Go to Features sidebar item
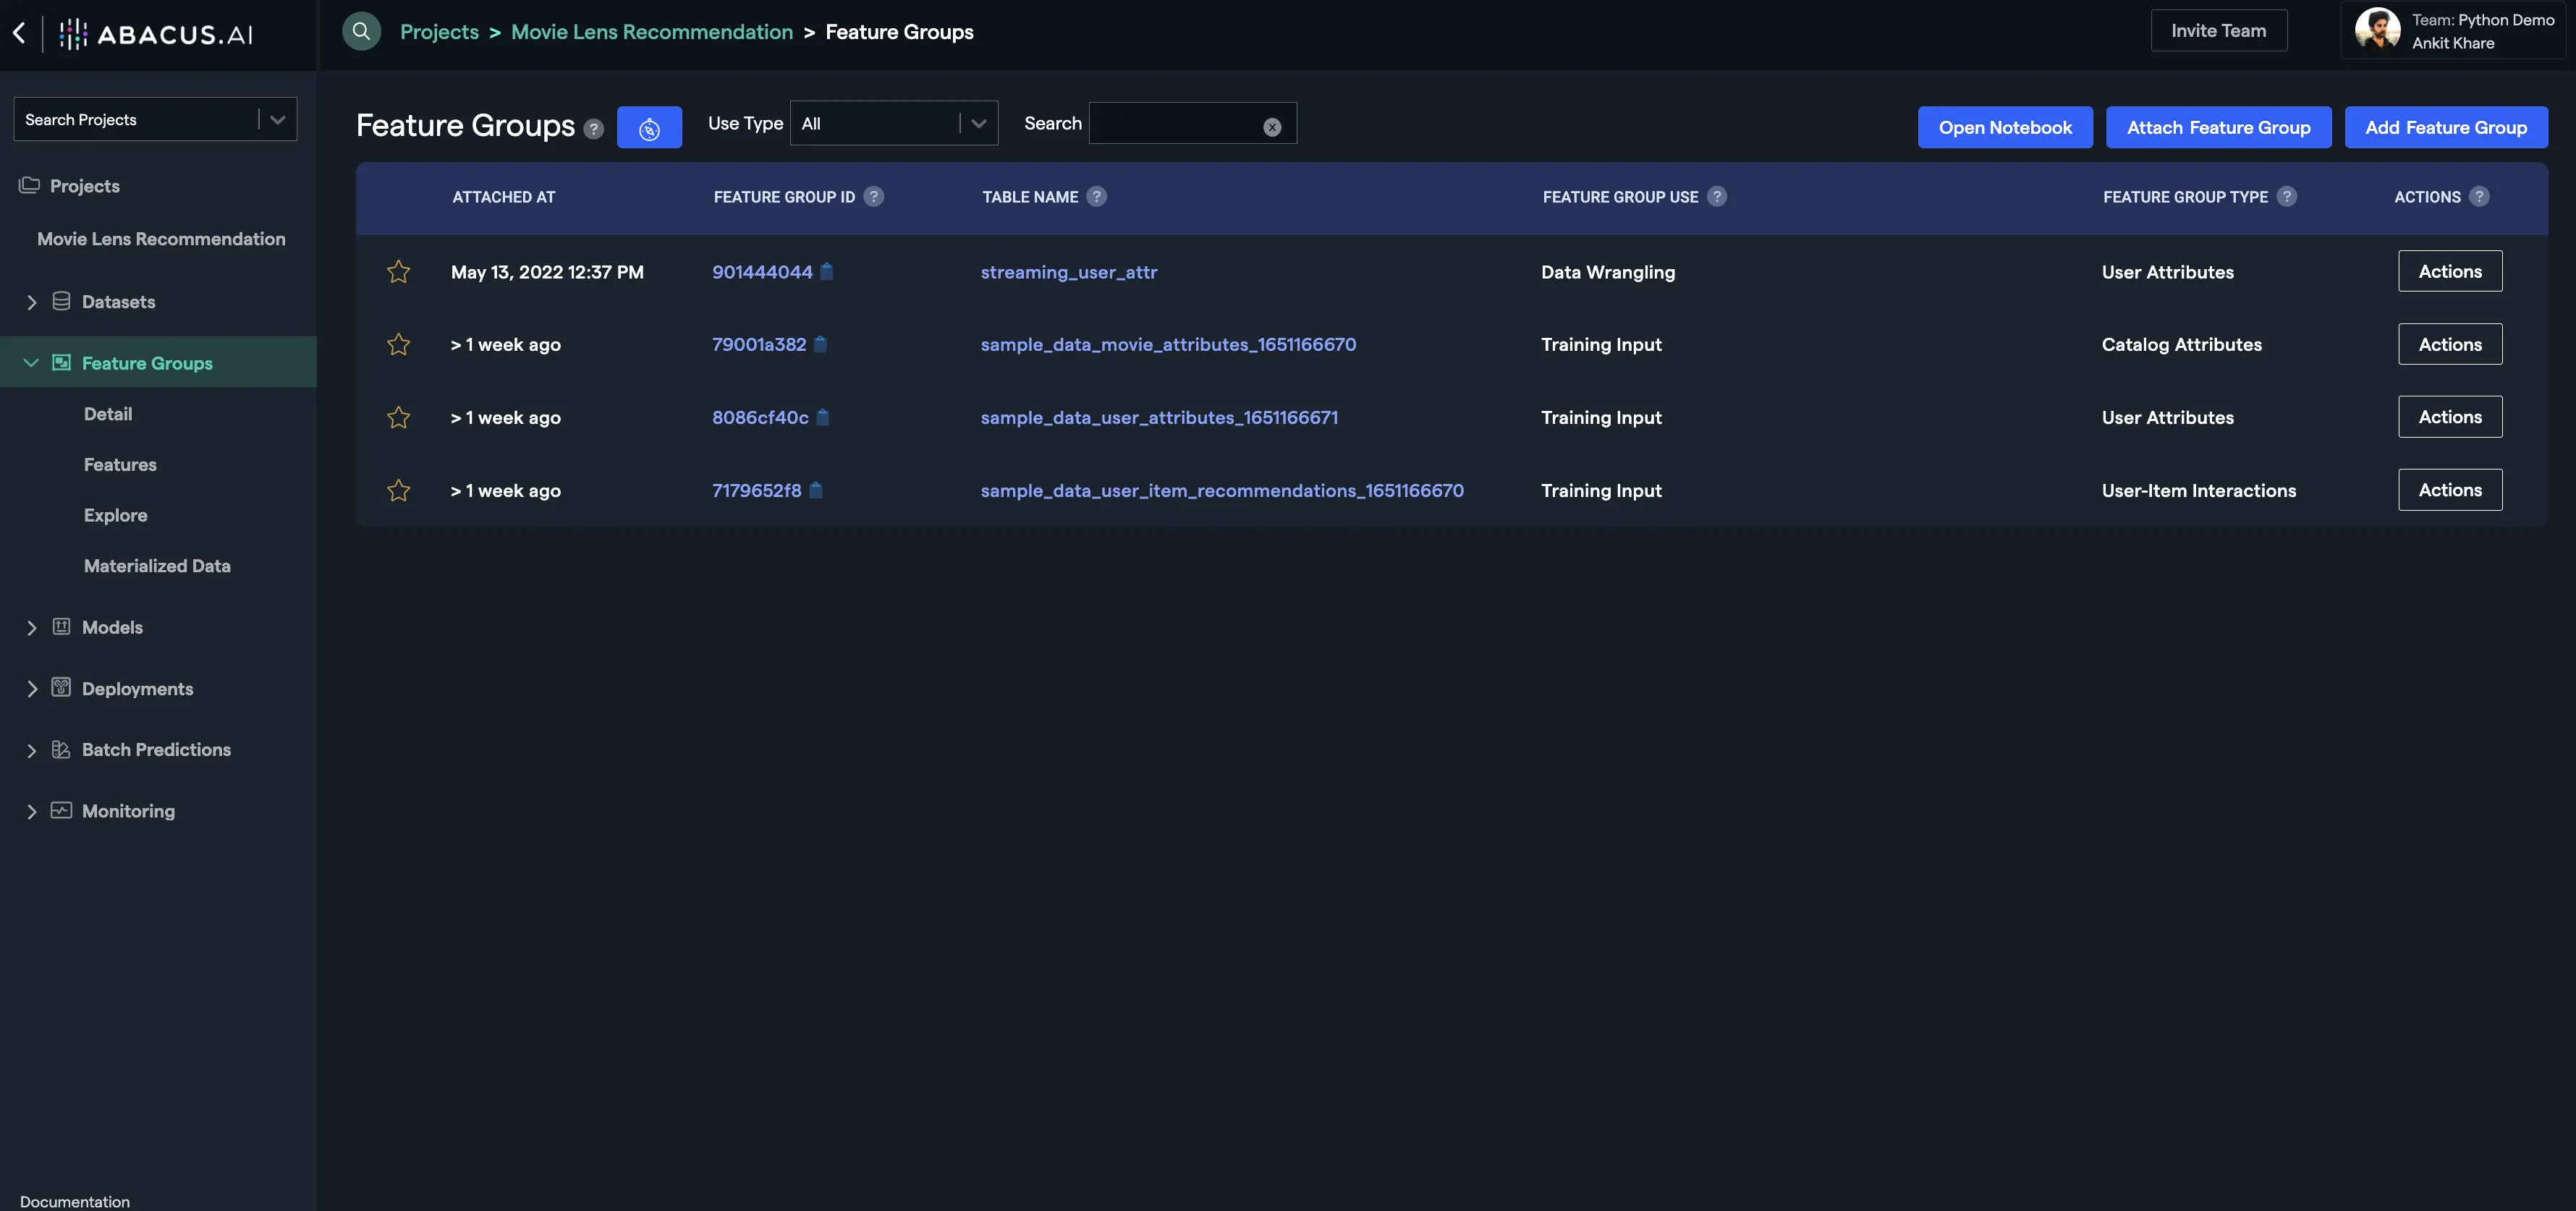 [120, 465]
